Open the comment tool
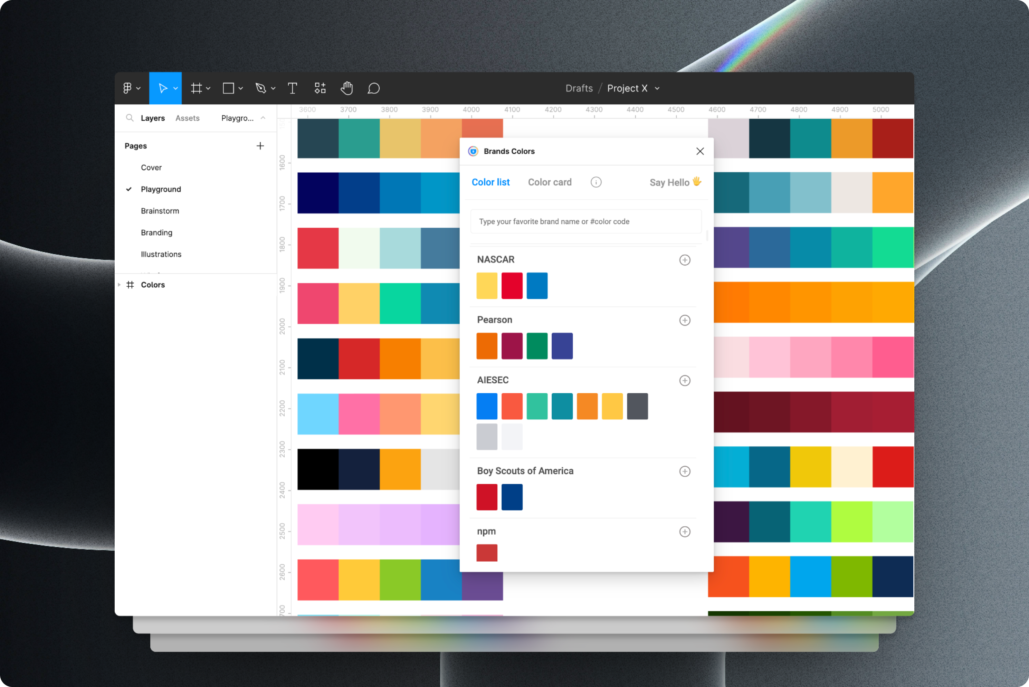The height and width of the screenshot is (687, 1029). pyautogui.click(x=374, y=88)
